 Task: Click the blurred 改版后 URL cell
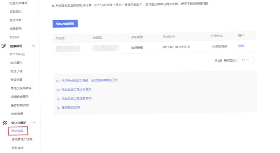tap(105, 48)
